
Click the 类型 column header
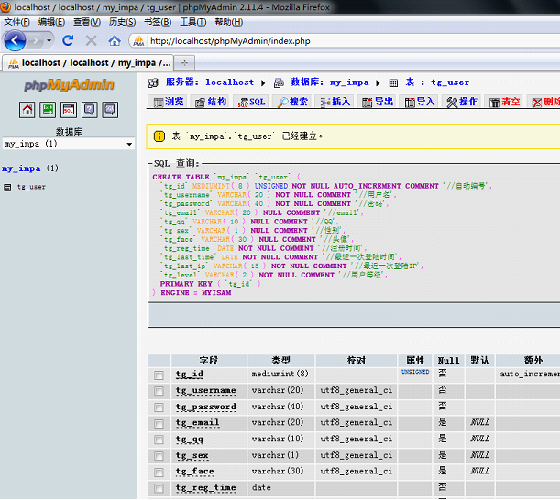280,361
